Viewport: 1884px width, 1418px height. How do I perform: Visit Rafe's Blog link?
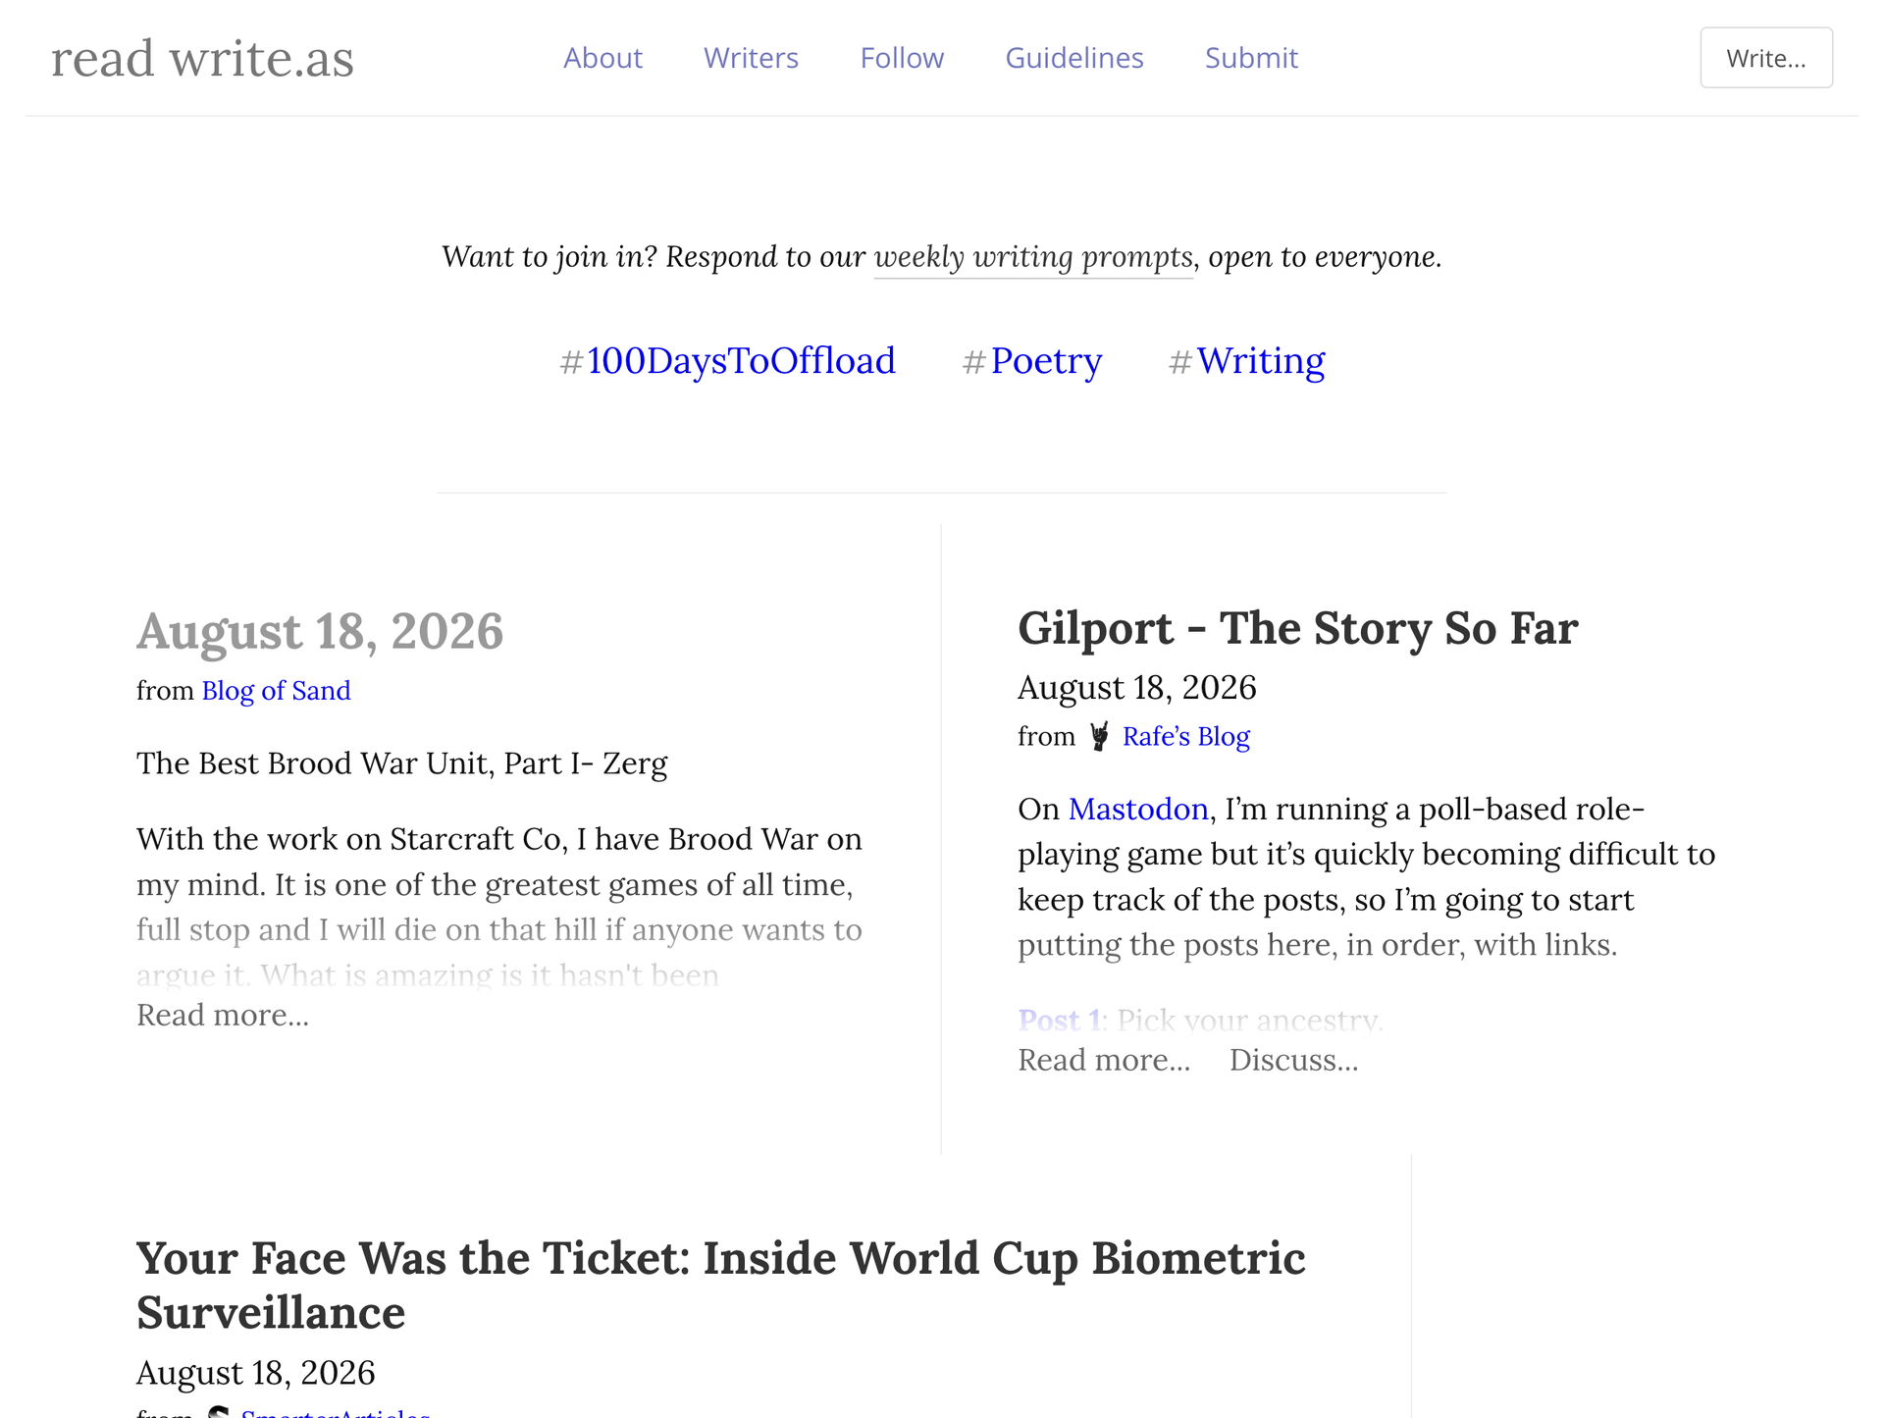click(1185, 737)
